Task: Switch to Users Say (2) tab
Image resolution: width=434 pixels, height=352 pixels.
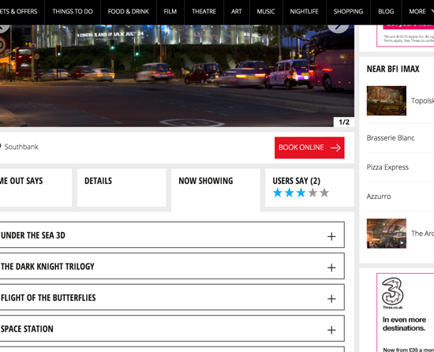Action: click(x=309, y=188)
